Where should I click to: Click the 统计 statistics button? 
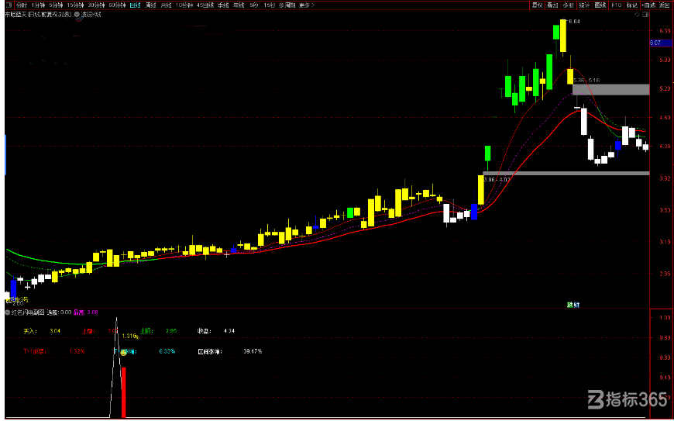pos(583,5)
